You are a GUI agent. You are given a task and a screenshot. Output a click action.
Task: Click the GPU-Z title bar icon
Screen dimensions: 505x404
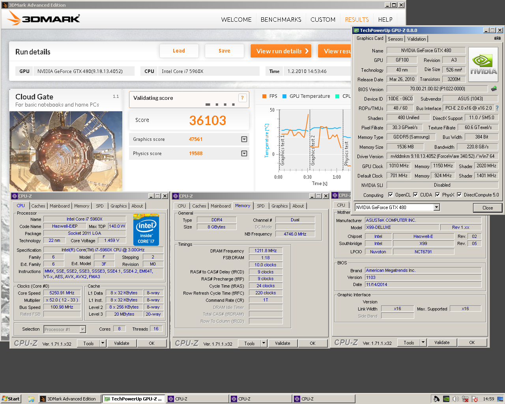[356, 30]
